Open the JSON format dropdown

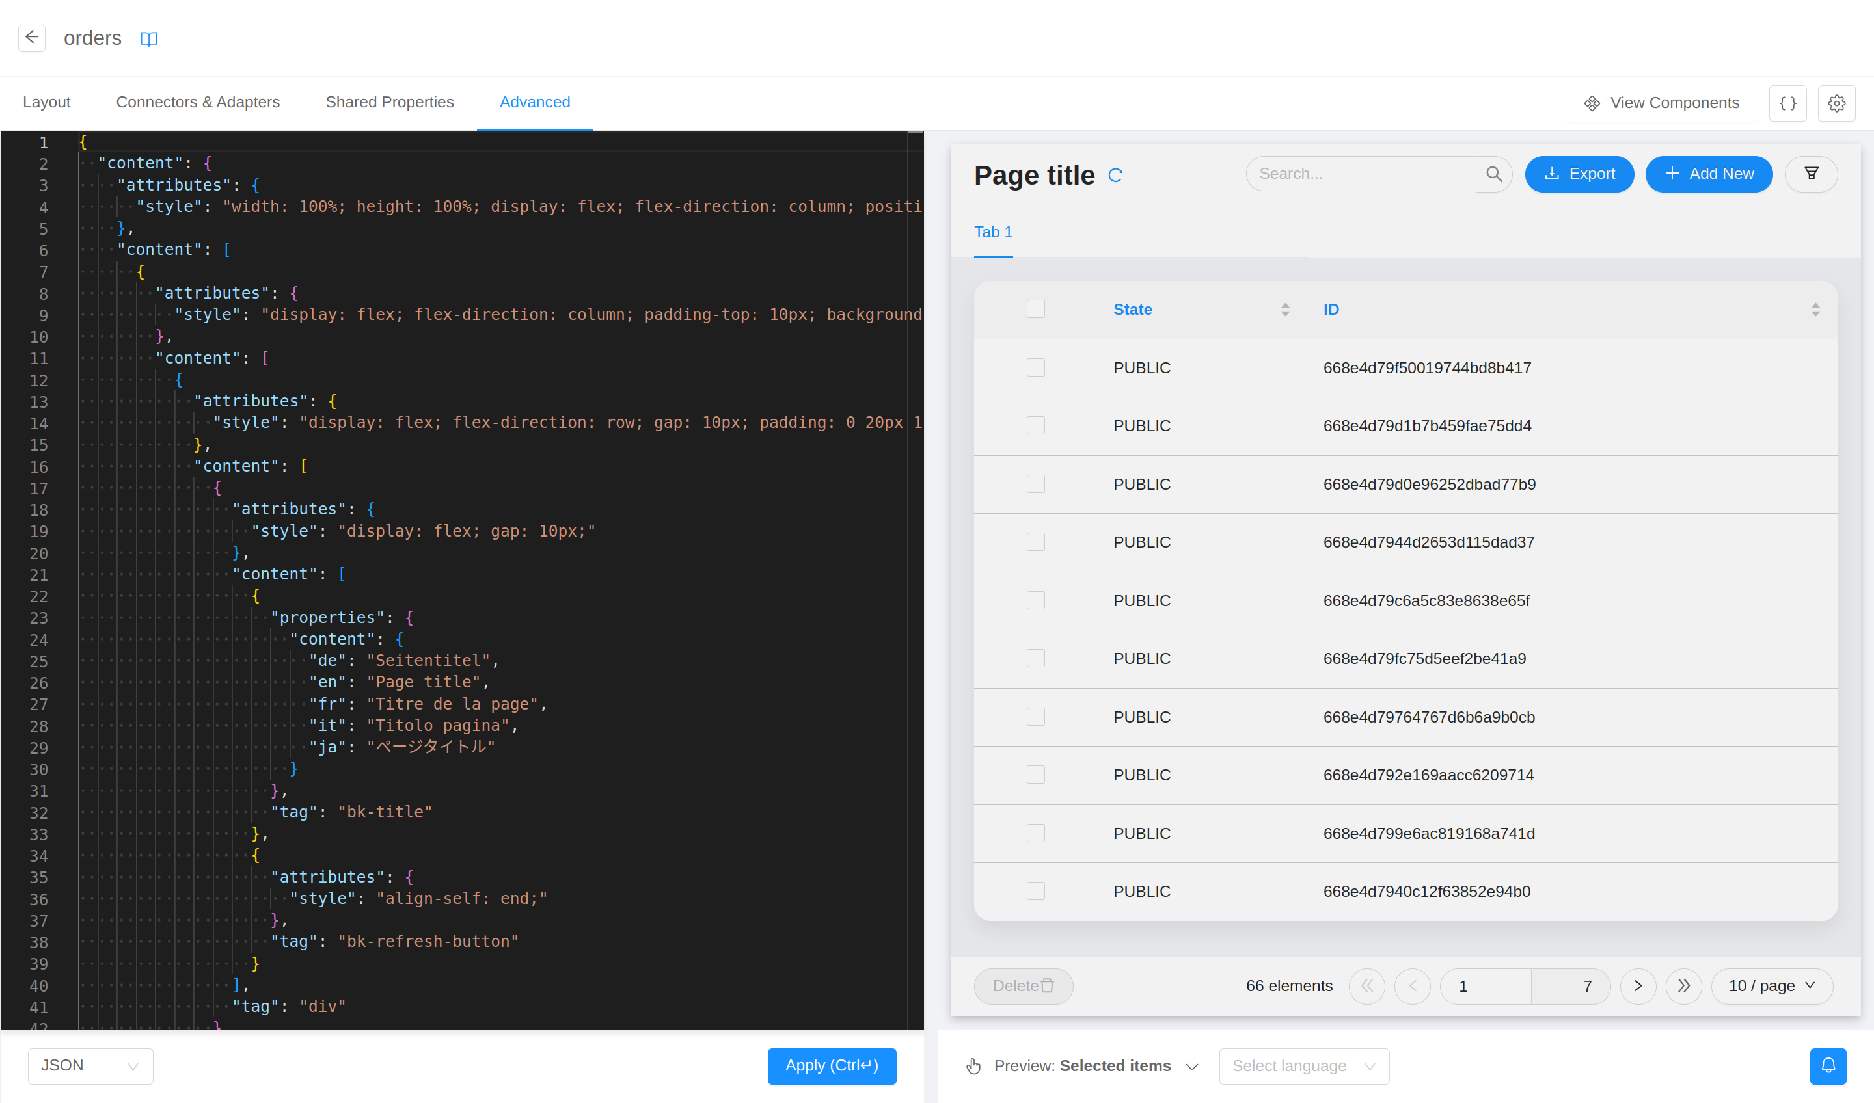(x=89, y=1066)
